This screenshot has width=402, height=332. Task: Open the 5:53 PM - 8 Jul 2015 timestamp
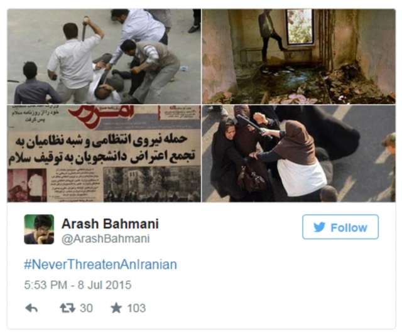coord(78,285)
